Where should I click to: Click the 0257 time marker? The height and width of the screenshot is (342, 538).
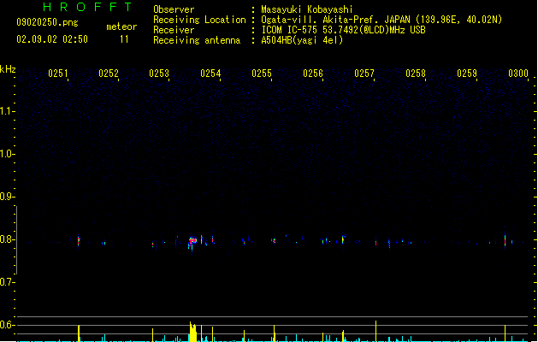point(364,74)
